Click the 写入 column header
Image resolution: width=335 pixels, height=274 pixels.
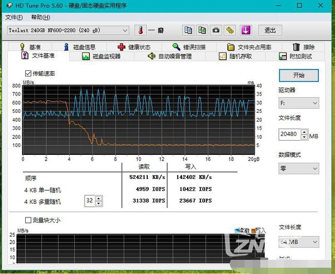click(190, 166)
